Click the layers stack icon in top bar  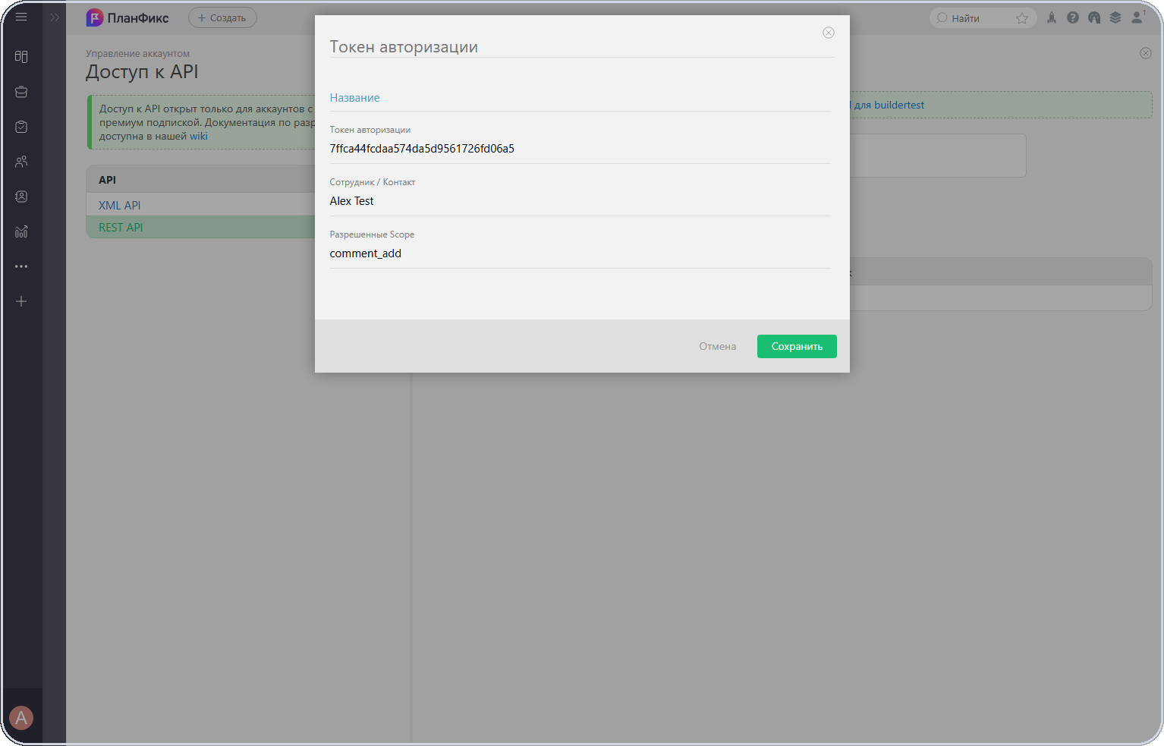click(1115, 17)
